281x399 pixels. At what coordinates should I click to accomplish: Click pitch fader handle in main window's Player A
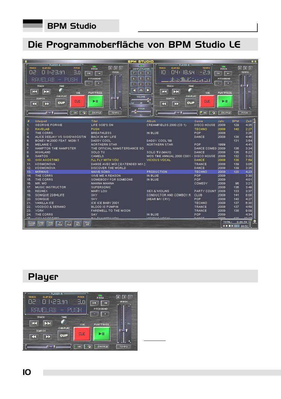(x=115, y=98)
